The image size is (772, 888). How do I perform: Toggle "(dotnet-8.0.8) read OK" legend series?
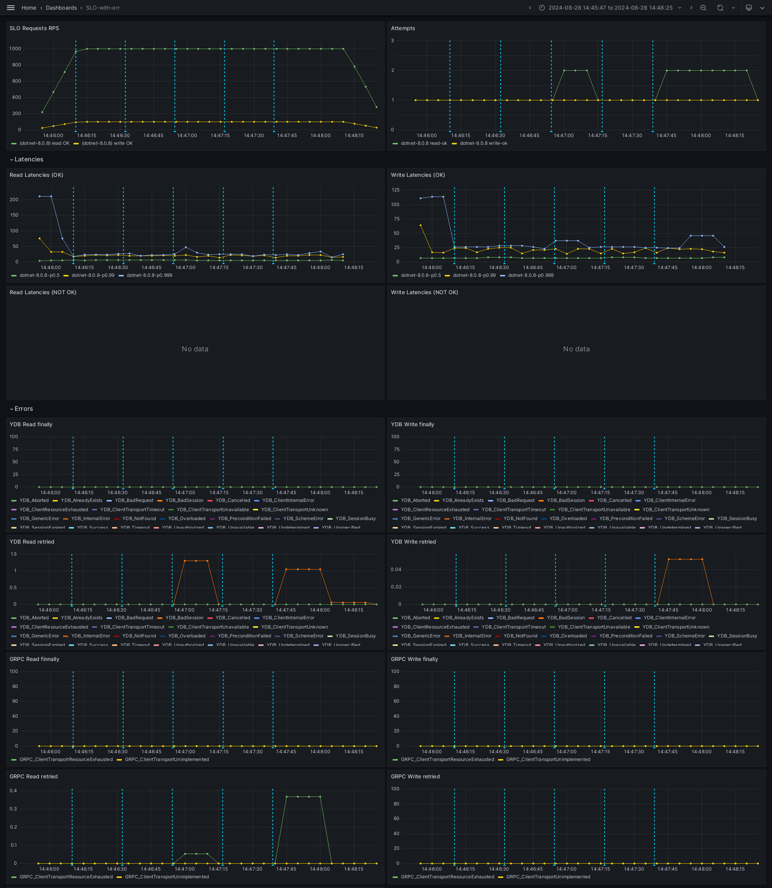point(44,144)
